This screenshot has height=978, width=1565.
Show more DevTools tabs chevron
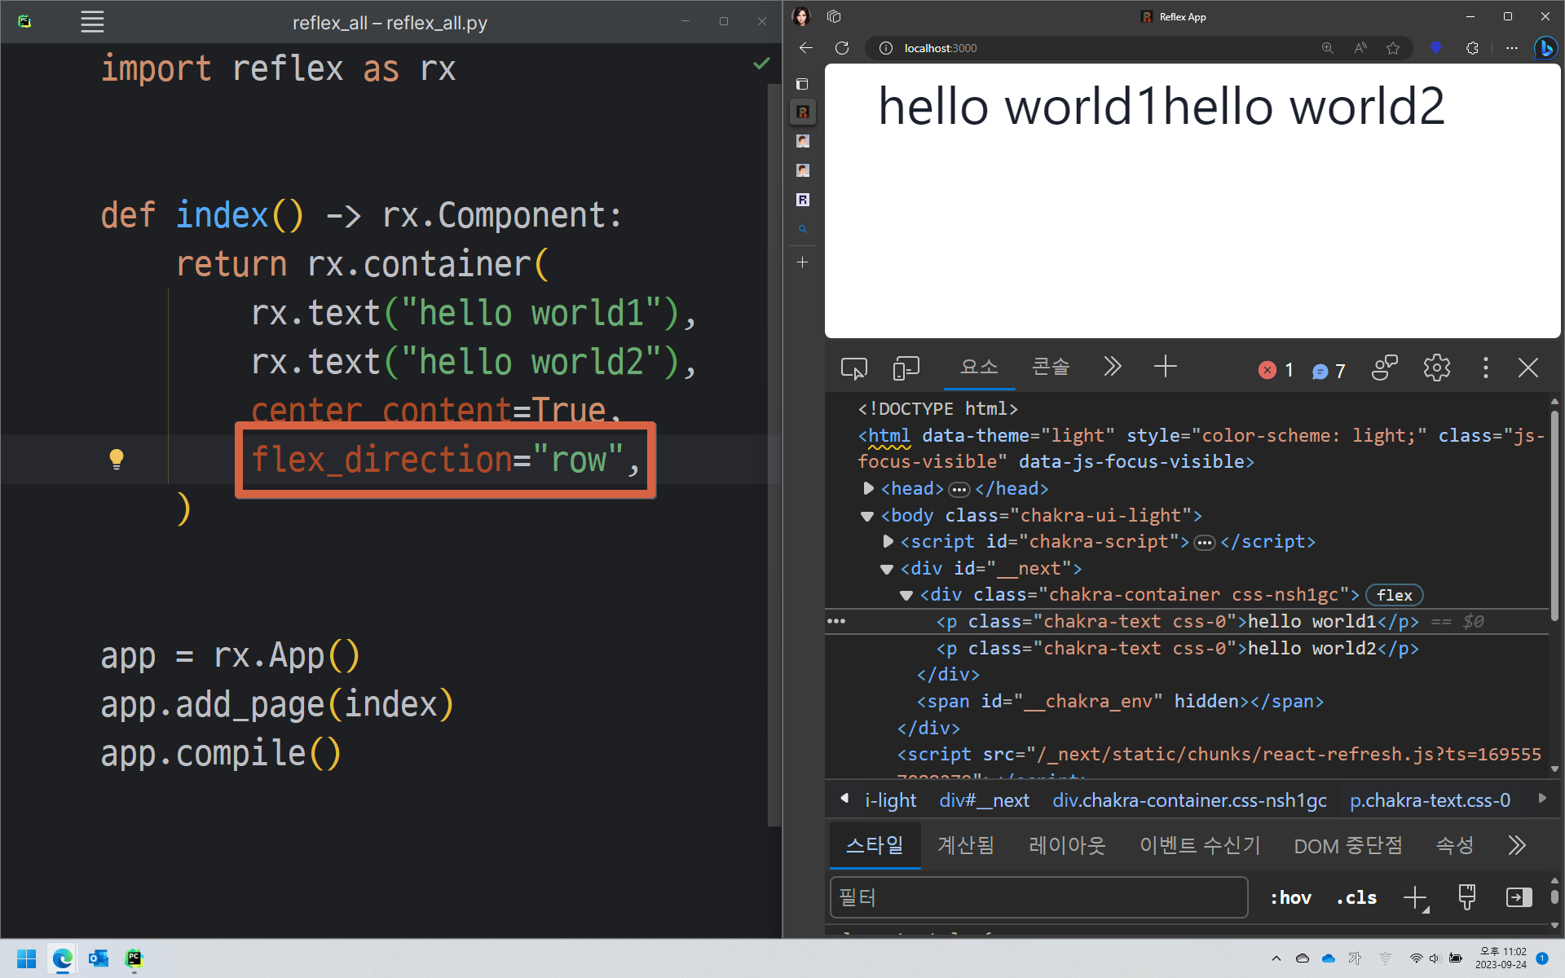[1112, 367]
